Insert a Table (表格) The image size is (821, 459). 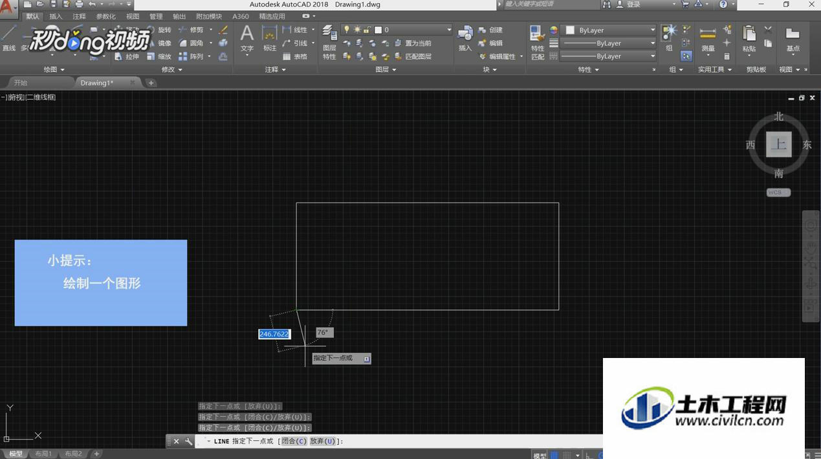click(295, 57)
